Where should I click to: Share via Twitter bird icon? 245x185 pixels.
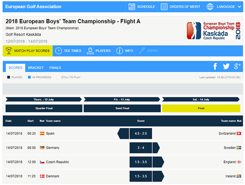click(226, 66)
